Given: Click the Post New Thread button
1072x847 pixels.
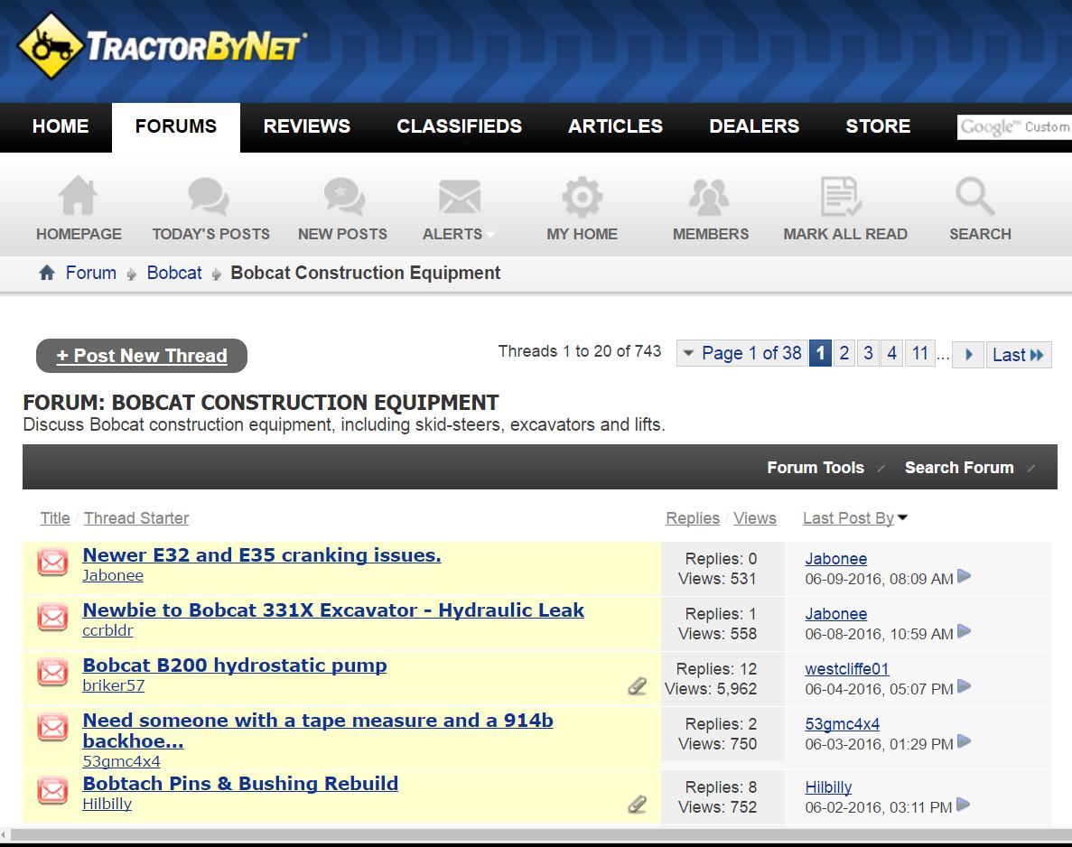Looking at the screenshot, I should point(142,356).
